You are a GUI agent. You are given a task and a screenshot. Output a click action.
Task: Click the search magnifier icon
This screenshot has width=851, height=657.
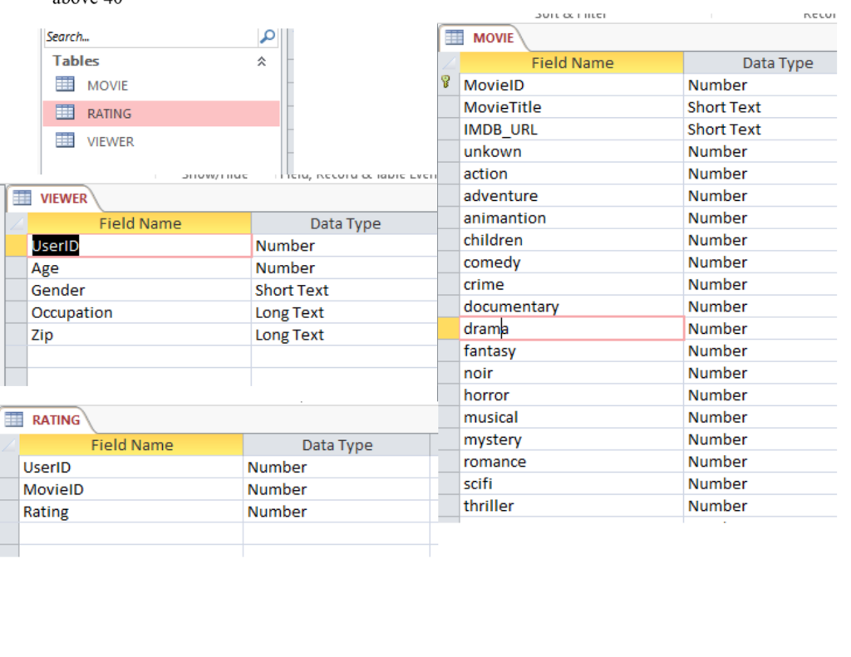point(268,36)
